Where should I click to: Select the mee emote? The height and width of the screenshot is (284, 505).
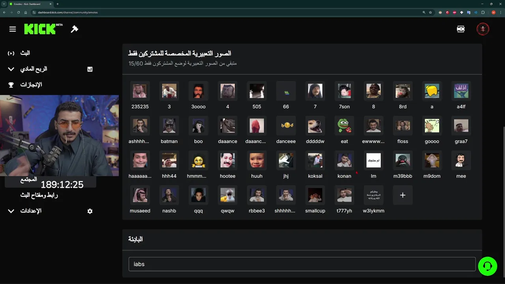click(x=461, y=161)
